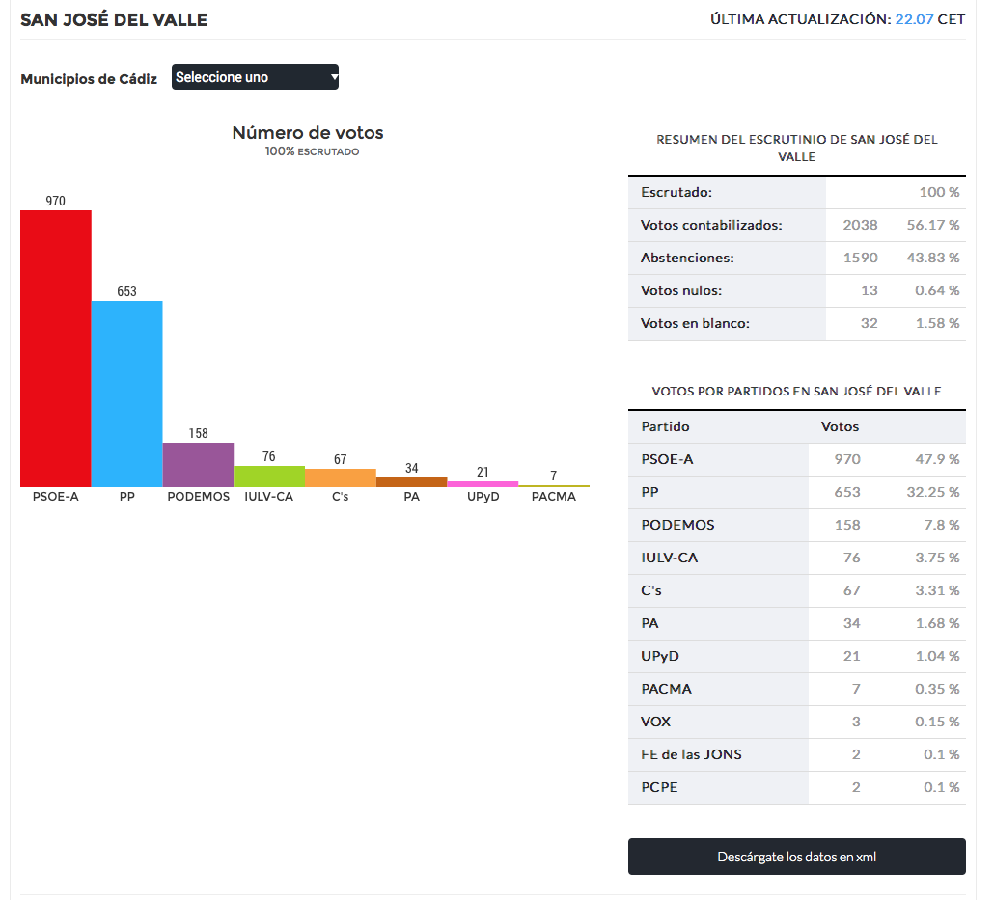Select the VOX row in the party table
The height and width of the screenshot is (900, 994).
point(796,722)
